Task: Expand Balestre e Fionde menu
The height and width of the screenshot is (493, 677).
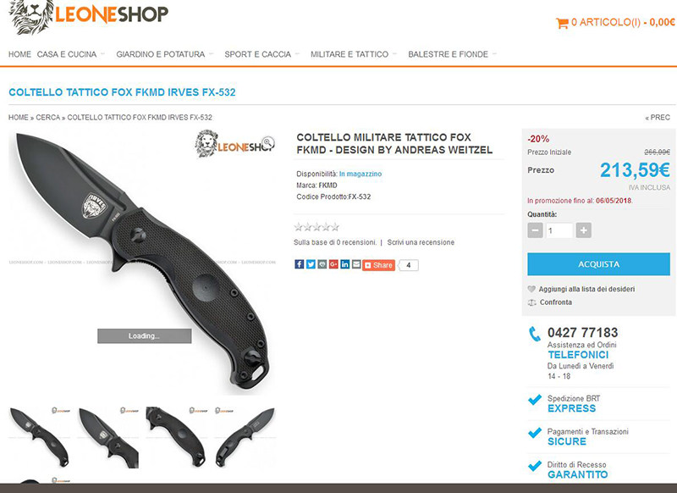Action: point(452,54)
